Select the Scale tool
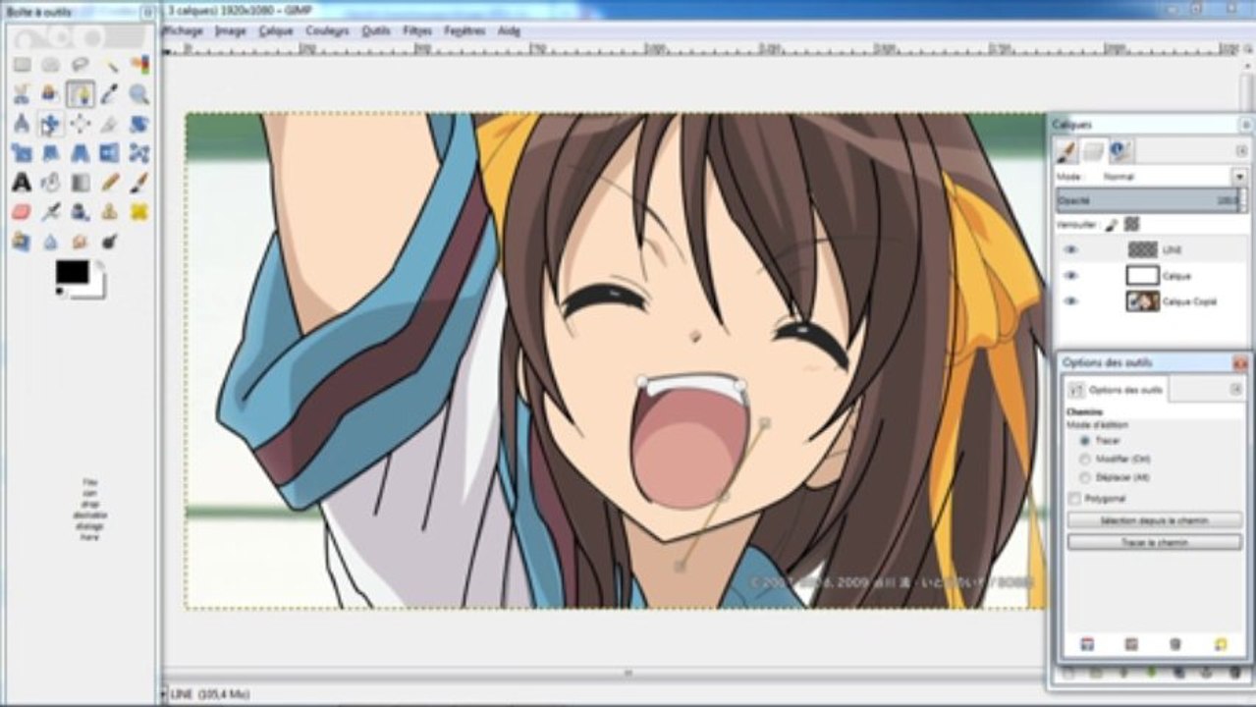1256x707 pixels. click(22, 153)
